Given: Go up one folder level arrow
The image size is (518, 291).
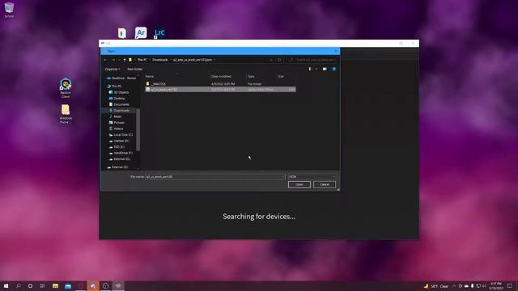Looking at the screenshot, I should point(125,60).
